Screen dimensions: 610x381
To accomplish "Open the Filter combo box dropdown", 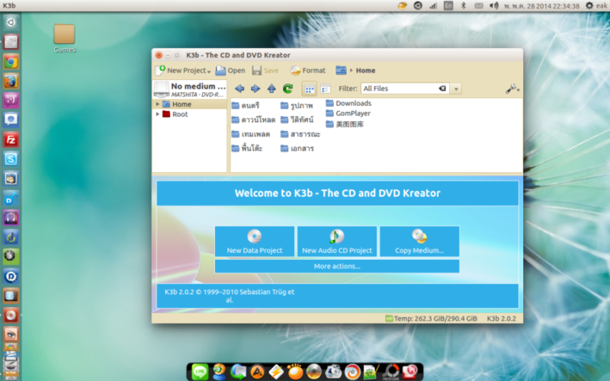I will pos(456,88).
